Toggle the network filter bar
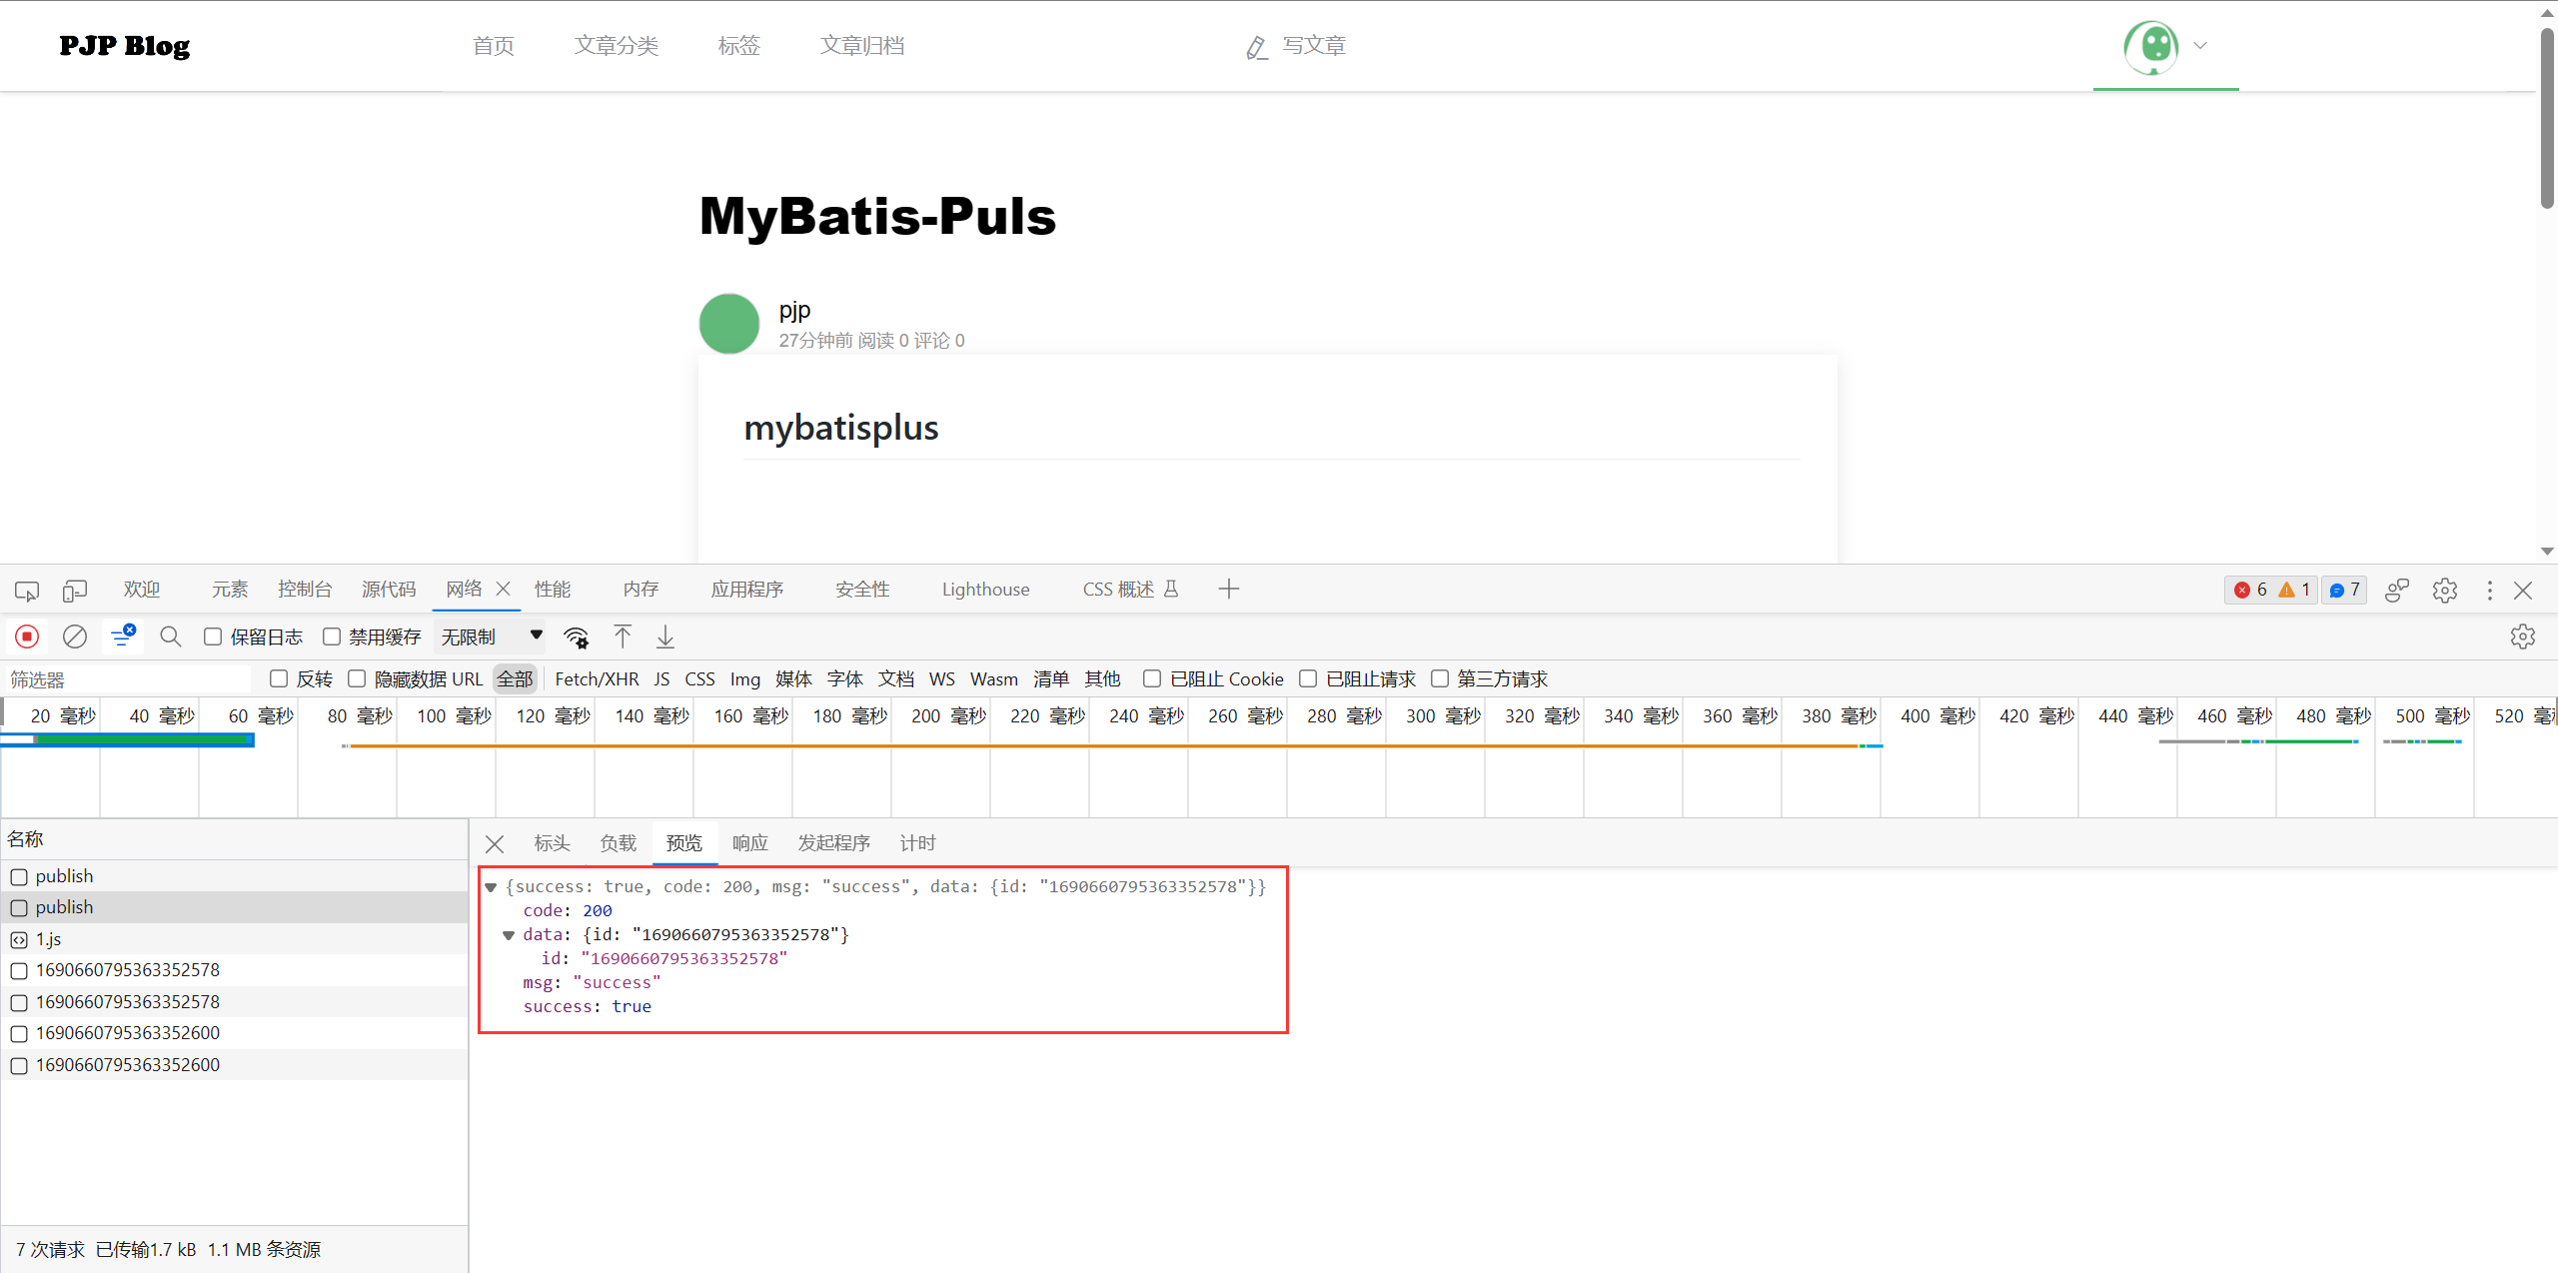Image resolution: width=2558 pixels, height=1273 pixels. (x=122, y=636)
